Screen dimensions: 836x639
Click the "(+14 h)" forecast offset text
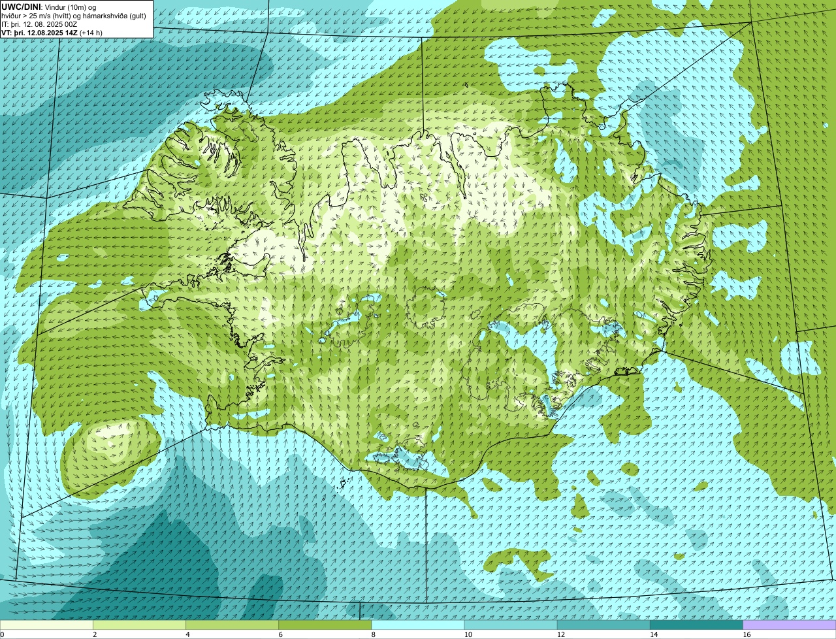click(x=91, y=33)
